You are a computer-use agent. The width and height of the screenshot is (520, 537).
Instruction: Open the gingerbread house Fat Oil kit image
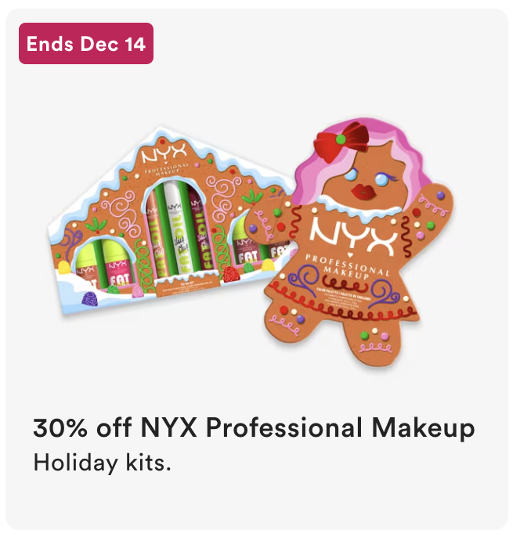pyautogui.click(x=172, y=221)
